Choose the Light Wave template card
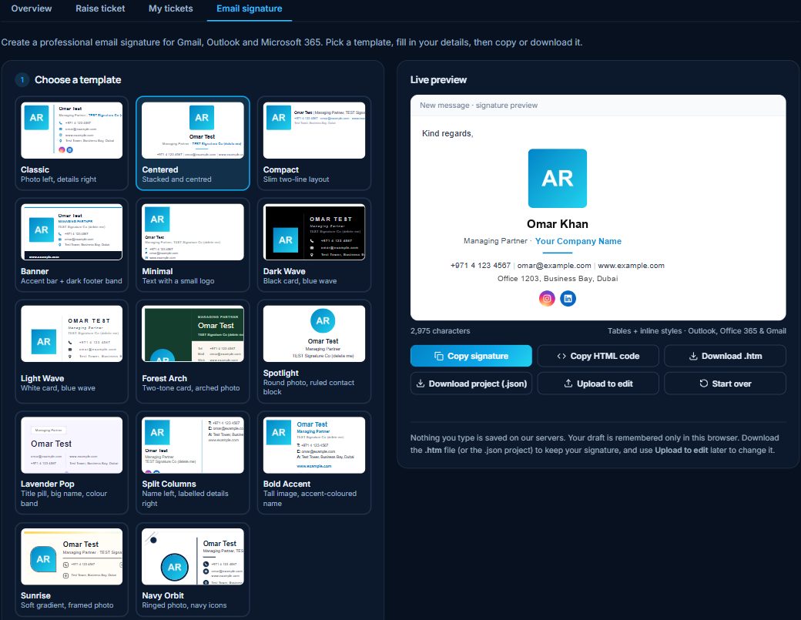The height and width of the screenshot is (620, 801). pyautogui.click(x=72, y=351)
